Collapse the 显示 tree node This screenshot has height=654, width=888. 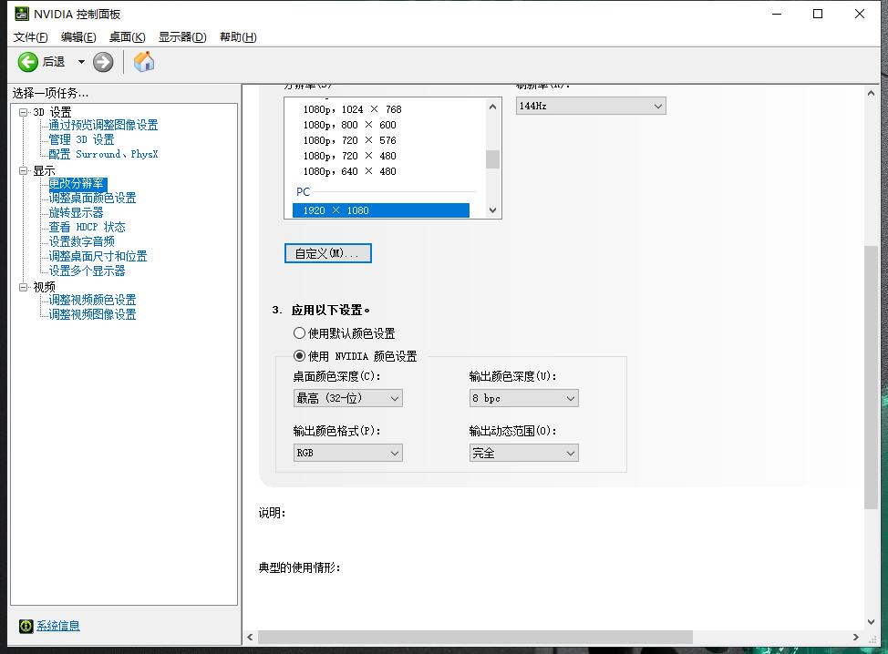click(x=23, y=170)
